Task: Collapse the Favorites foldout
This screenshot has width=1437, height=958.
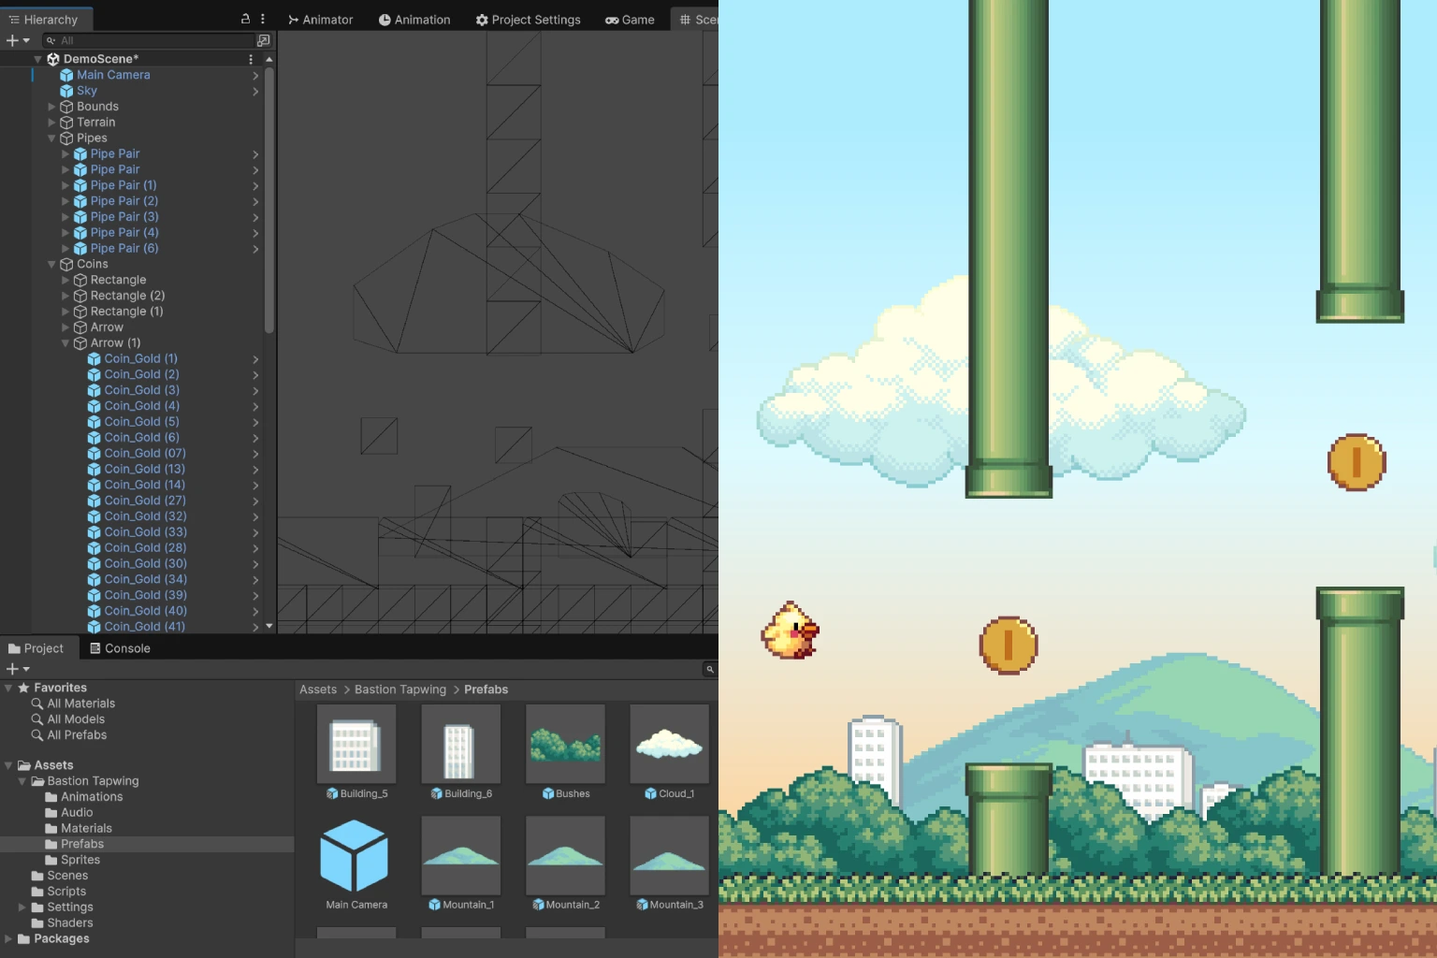Action: [x=8, y=688]
